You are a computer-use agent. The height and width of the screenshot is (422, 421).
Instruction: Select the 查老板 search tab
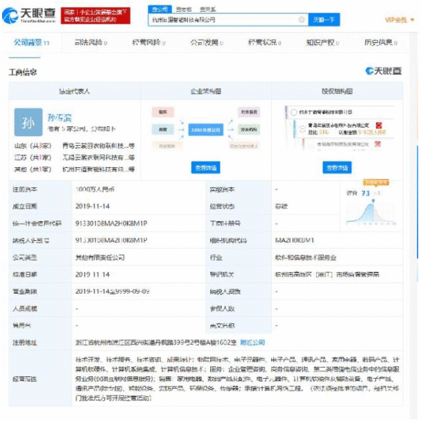click(x=184, y=9)
